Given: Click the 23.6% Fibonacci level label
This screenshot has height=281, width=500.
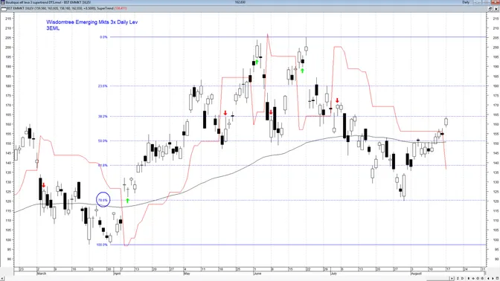Looking at the screenshot, I should (103, 86).
